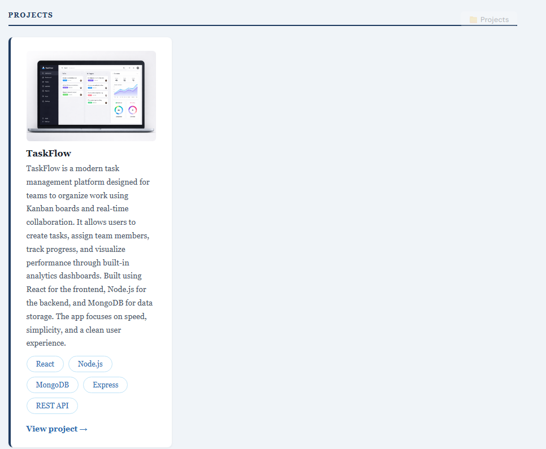Screen dimensions: 546x449
Task: Click the laptop preview thumbnail image
Action: coord(91,95)
